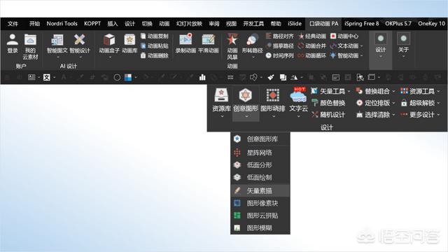
Task: Open 文字云 word cloud tool
Action: coord(299,103)
